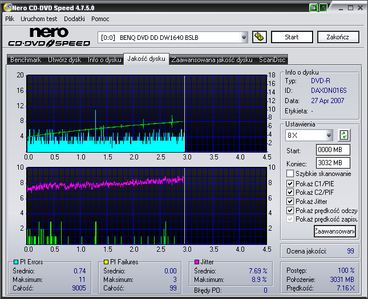Image resolution: width=368 pixels, height=299 pixels.
Task: Click the yellow PI Failures color swatch
Action: coord(106,262)
